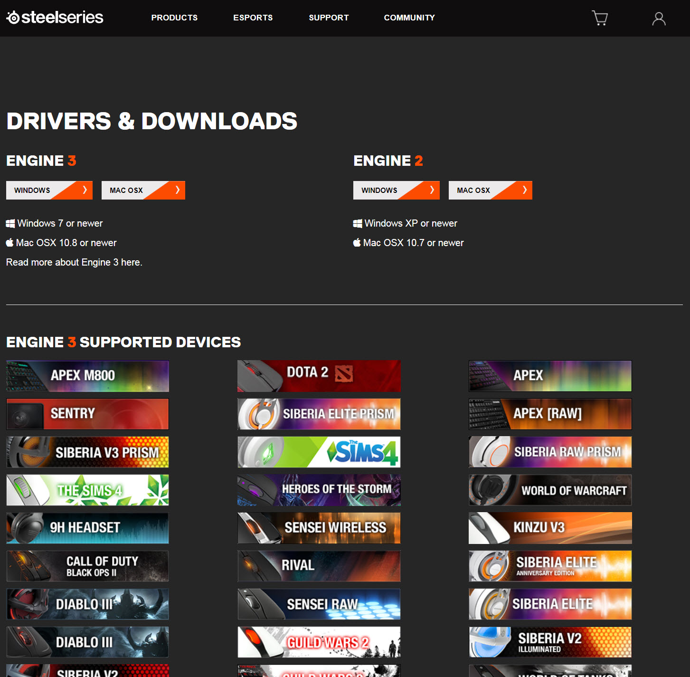Choose the World of Warcraft banner

550,490
